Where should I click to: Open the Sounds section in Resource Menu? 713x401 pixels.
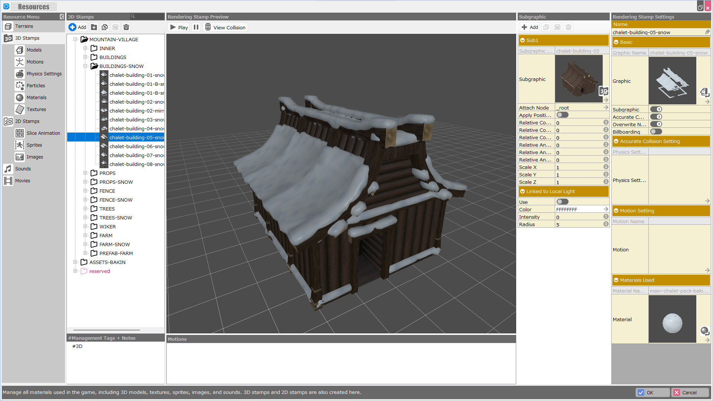point(23,169)
